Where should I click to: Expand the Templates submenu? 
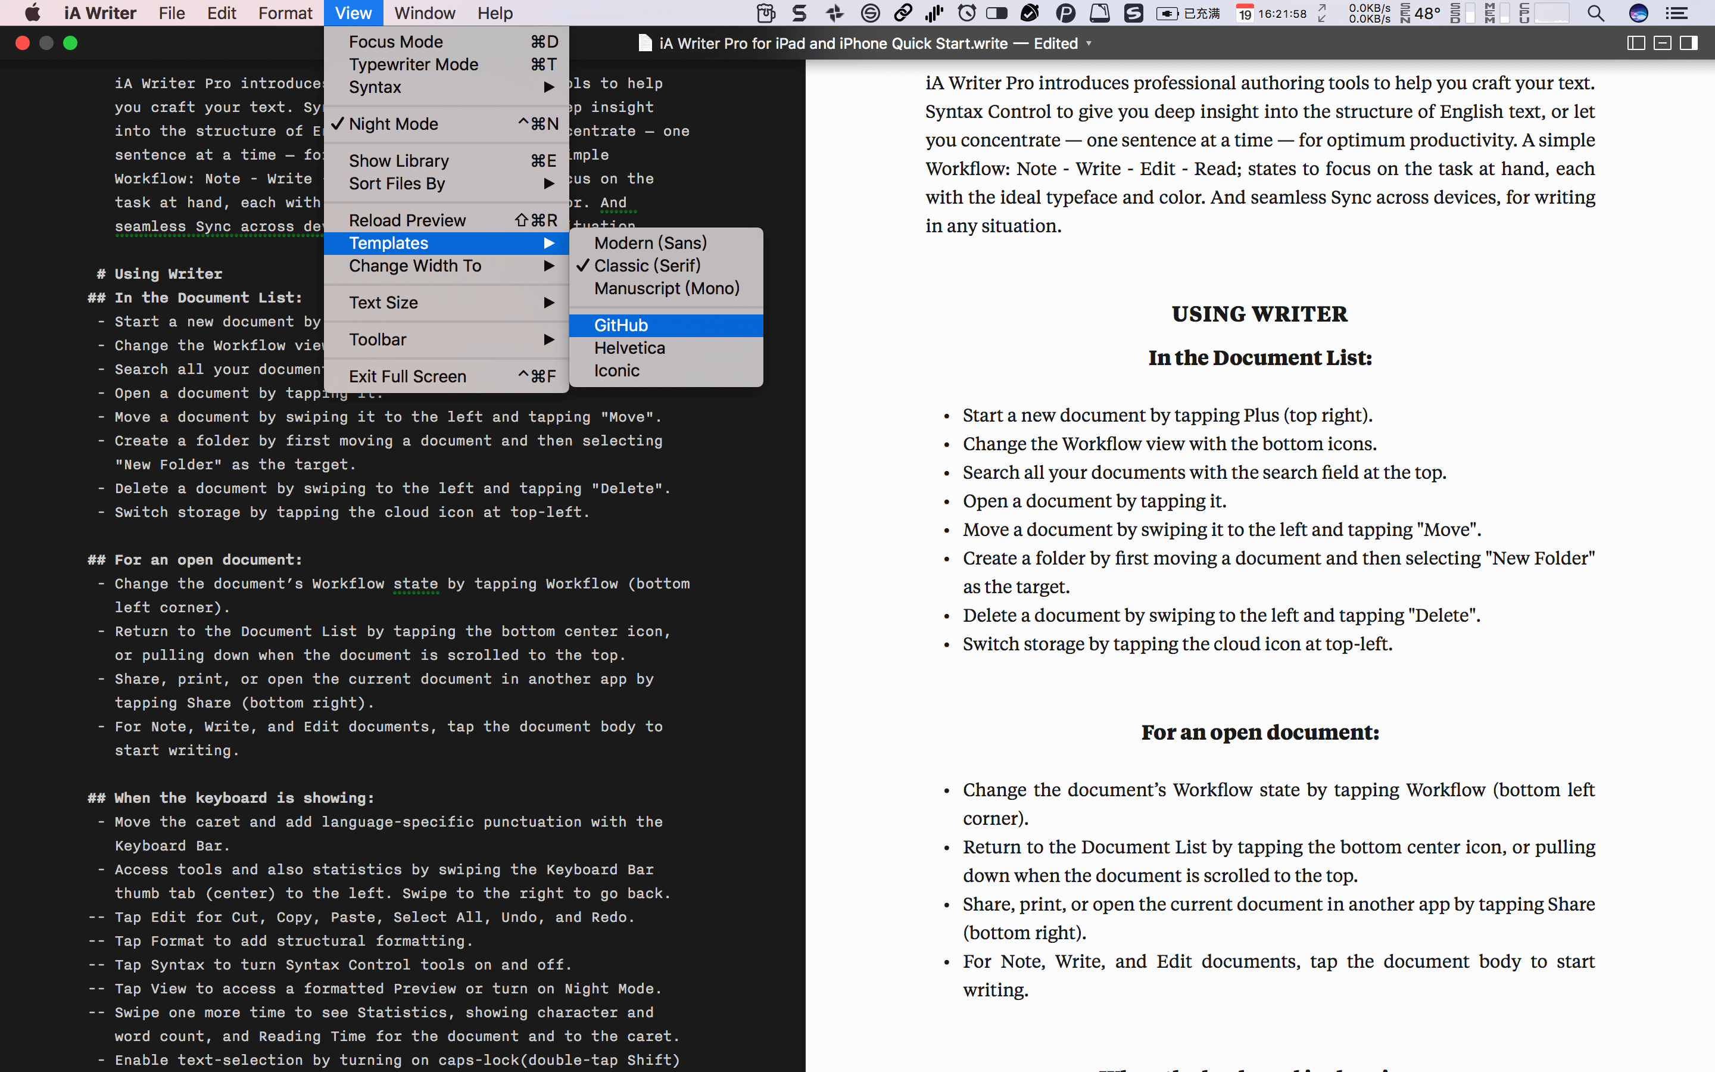[x=447, y=243]
